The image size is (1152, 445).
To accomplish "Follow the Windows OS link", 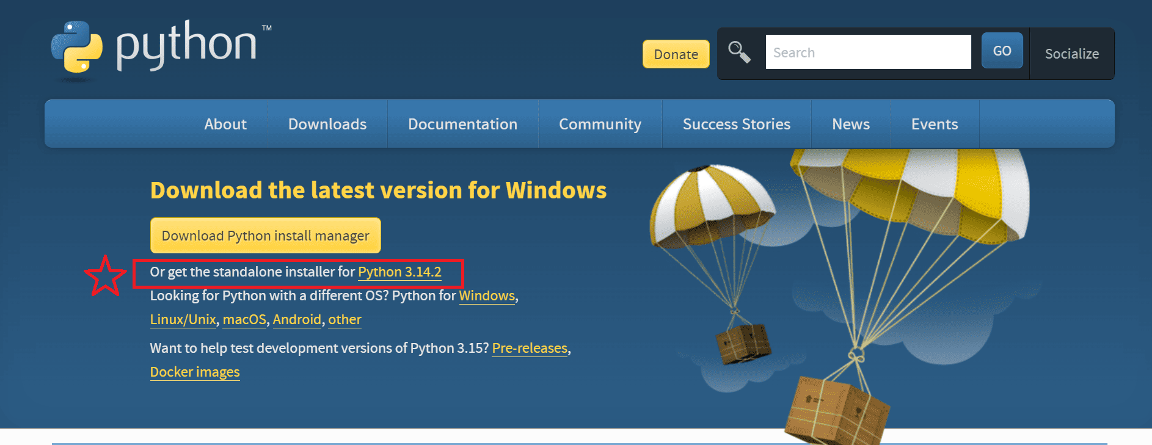I will point(487,296).
